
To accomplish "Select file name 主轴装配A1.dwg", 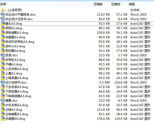I will click(17, 114).
